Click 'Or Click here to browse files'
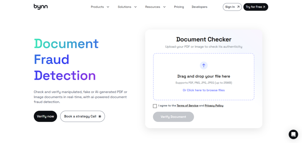This screenshot has height=143, width=302. pos(203,90)
